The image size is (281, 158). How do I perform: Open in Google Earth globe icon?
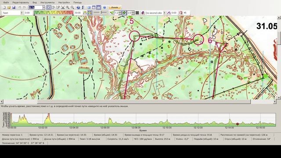(78, 7)
